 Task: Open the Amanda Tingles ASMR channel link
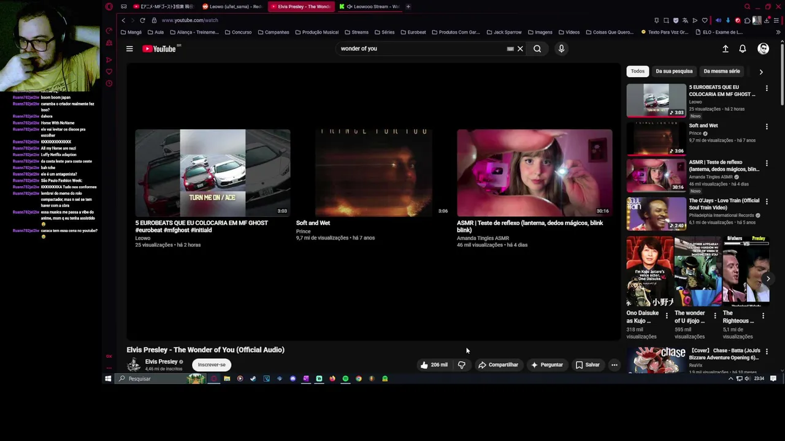[483, 238]
